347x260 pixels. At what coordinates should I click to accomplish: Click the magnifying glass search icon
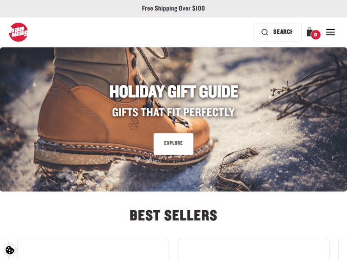265,32
